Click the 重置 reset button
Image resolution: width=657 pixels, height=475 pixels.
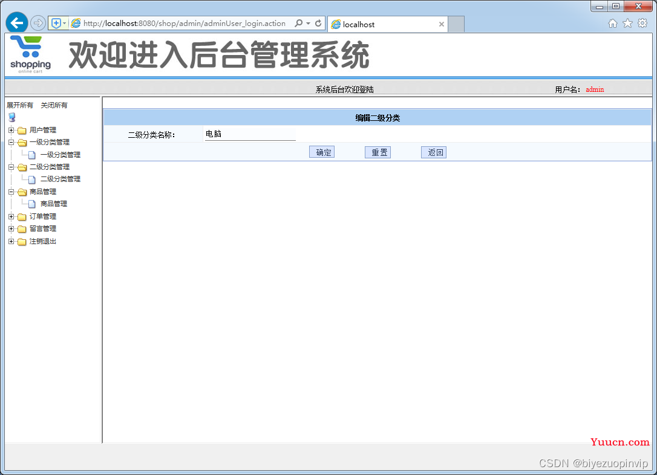pos(378,152)
